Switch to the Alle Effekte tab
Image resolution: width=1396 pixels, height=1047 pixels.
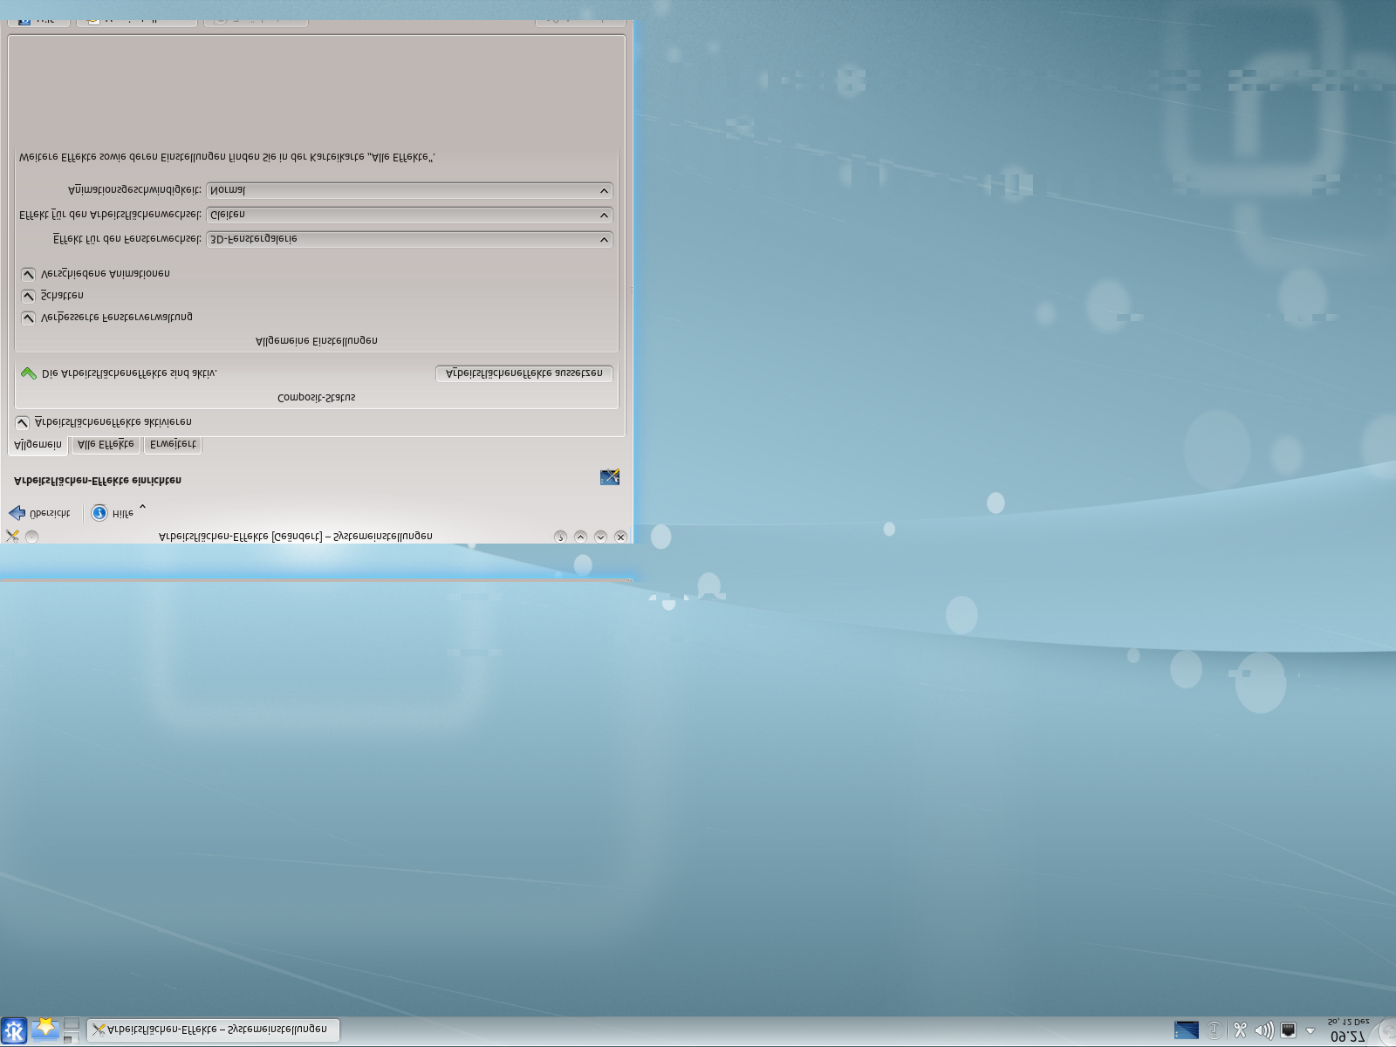click(106, 444)
